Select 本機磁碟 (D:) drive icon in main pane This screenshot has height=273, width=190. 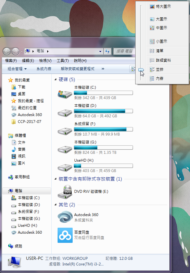tap(65, 113)
